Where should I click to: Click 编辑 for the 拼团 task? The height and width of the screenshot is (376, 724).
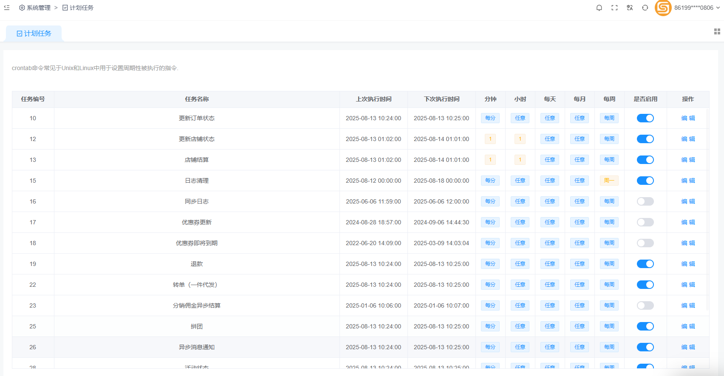click(x=688, y=326)
